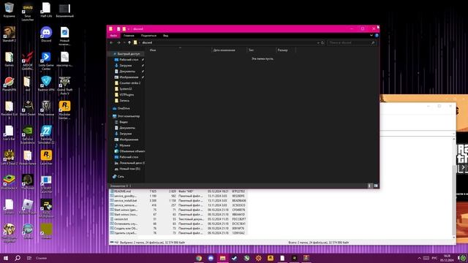The width and height of the screenshot is (468, 263).
Task: Open the Standoff 2 desktop shortcut
Action: [x=9, y=34]
